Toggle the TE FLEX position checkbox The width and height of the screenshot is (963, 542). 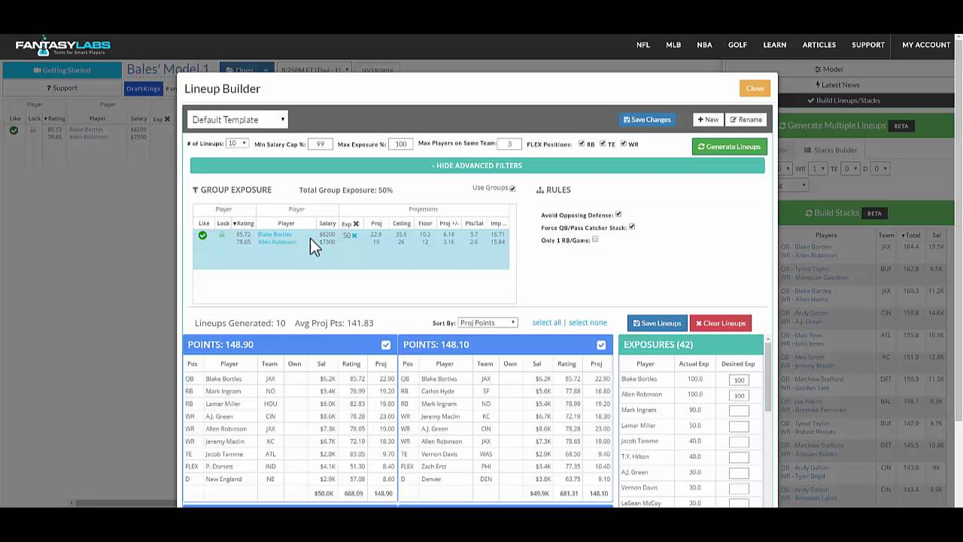click(x=603, y=144)
